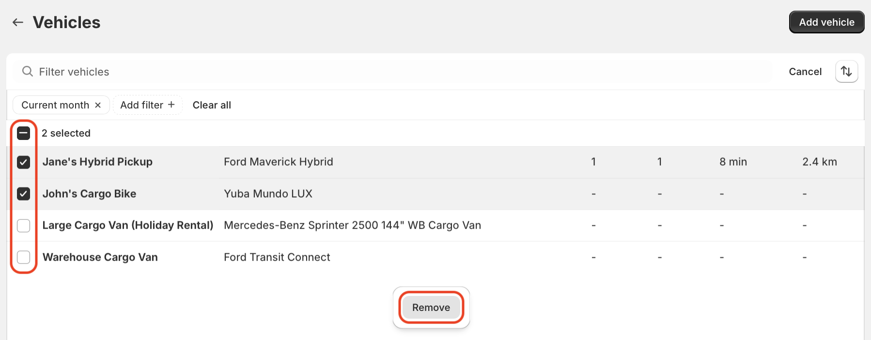
Task: Focus the Filter vehicles search field
Action: (x=392, y=72)
